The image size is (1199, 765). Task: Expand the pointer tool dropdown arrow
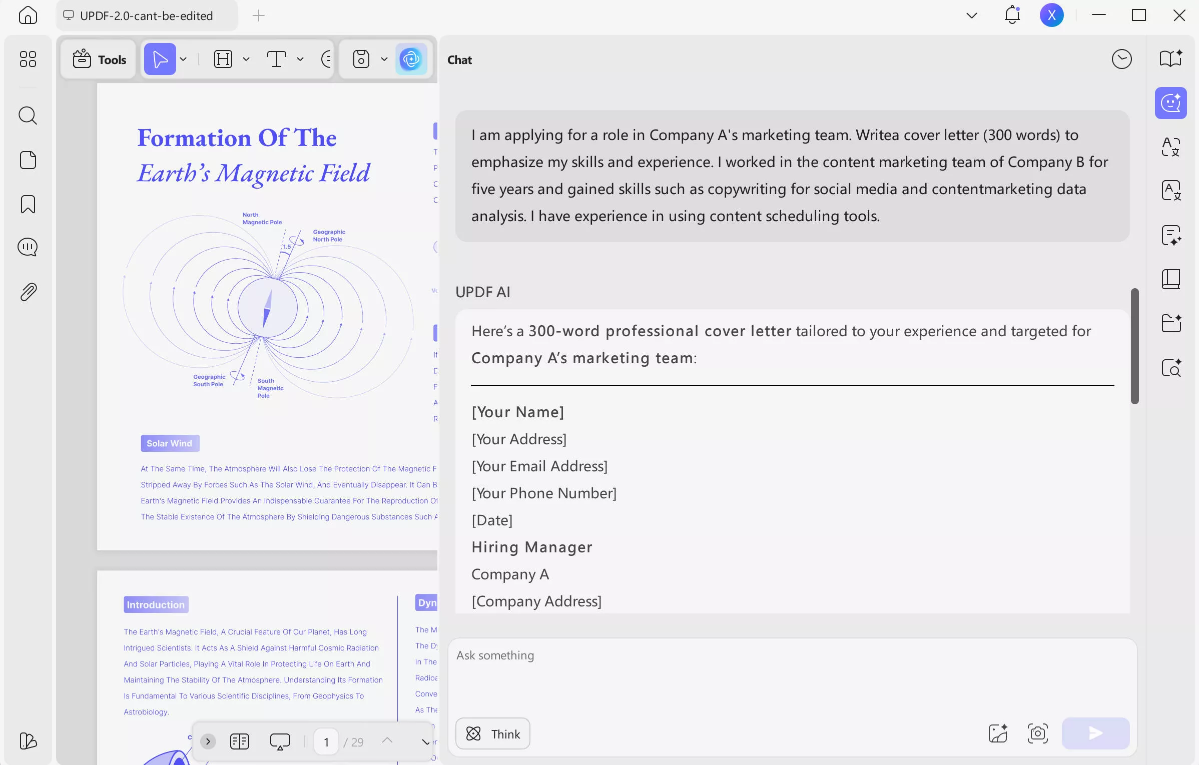point(184,59)
